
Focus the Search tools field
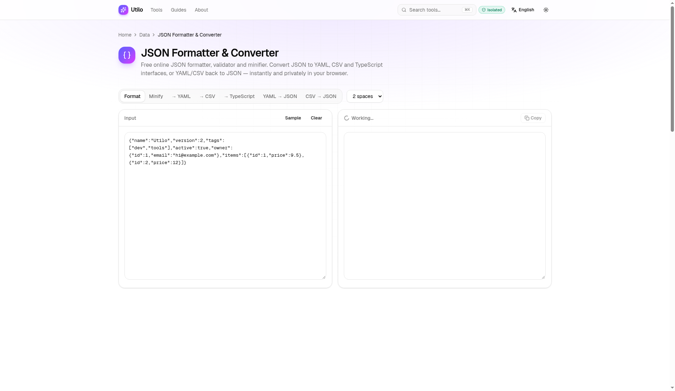[437, 10]
